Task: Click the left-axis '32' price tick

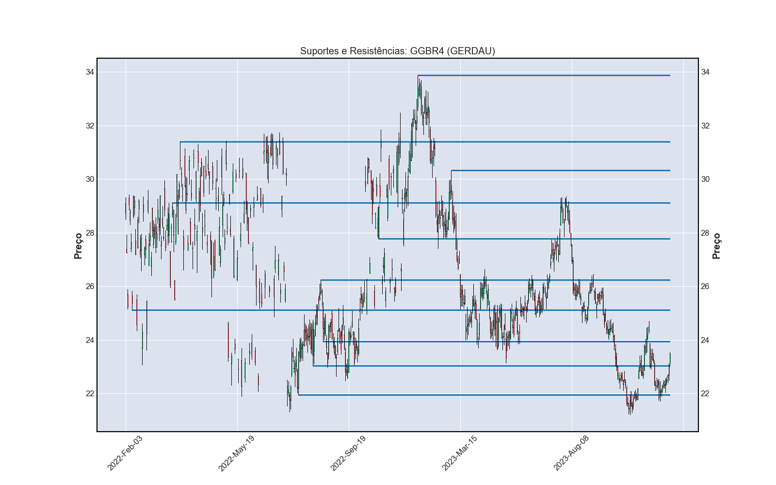Action: tap(90, 126)
